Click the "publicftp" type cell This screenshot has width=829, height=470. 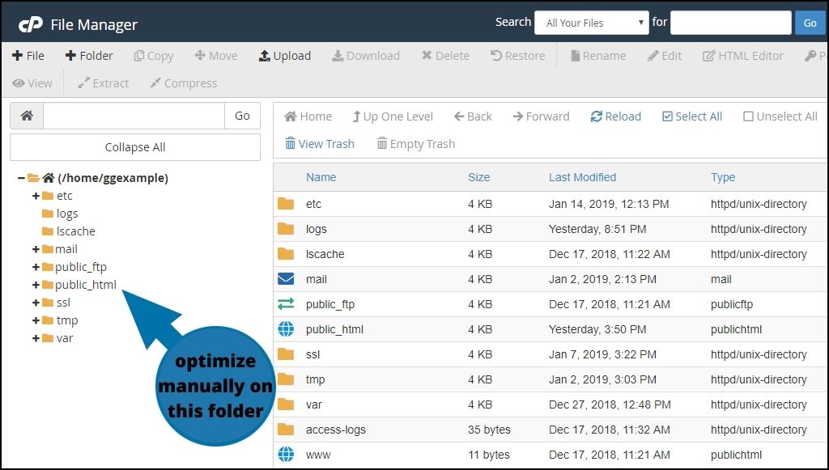732,304
